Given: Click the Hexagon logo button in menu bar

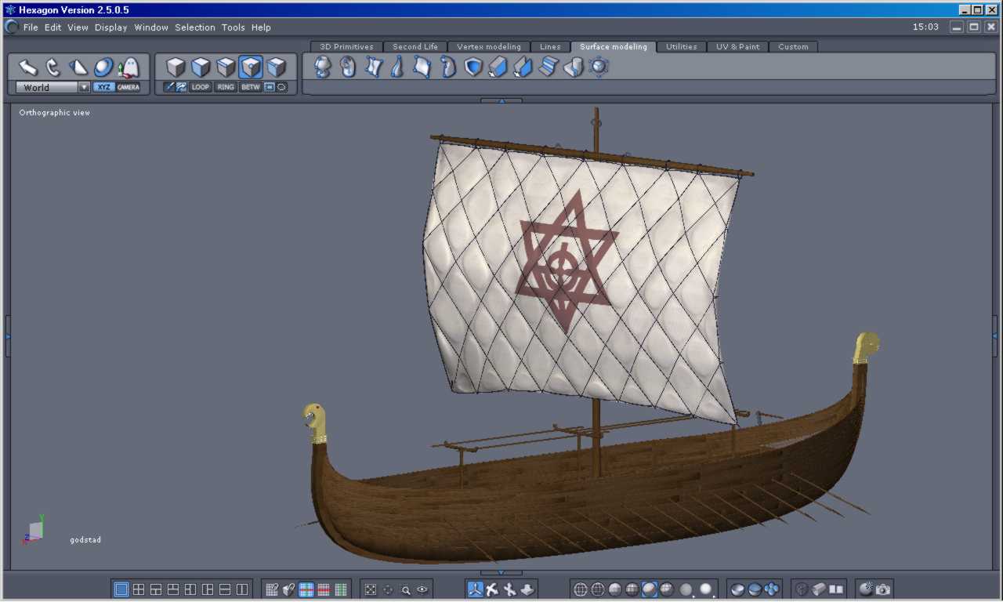Looking at the screenshot, I should pos(11,27).
